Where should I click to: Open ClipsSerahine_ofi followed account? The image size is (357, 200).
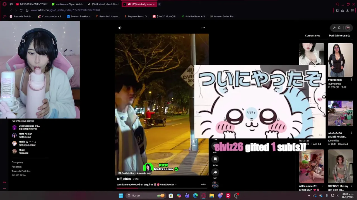26,127
